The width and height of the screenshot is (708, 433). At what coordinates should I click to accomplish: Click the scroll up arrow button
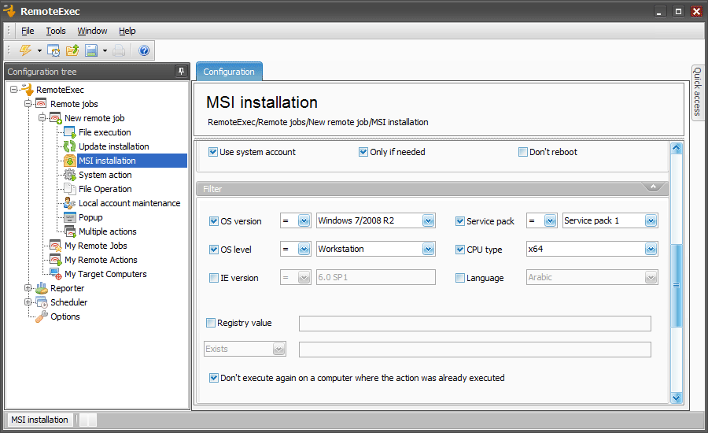pos(676,148)
